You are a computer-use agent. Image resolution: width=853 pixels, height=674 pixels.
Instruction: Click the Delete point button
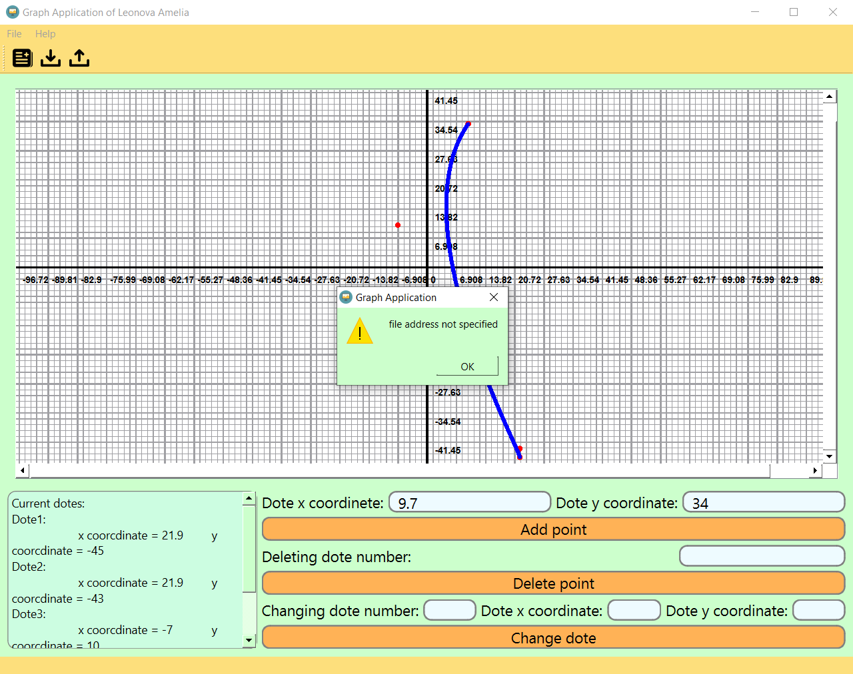553,583
